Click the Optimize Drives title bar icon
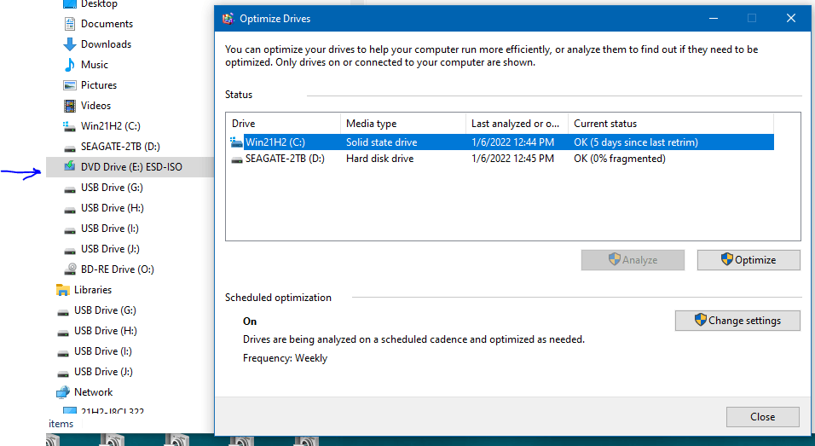 [228, 19]
